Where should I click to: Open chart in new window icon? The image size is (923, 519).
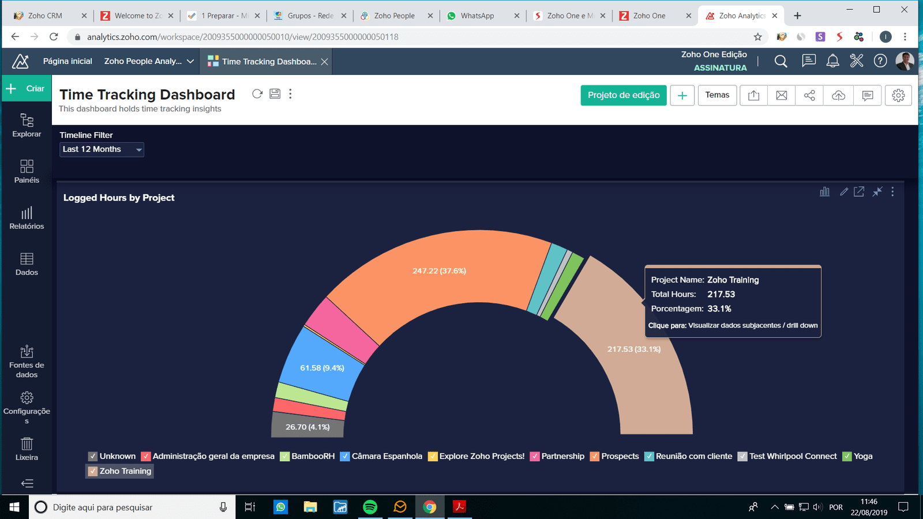point(859,191)
